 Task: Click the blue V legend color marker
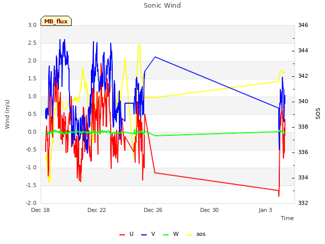(x=144, y=235)
